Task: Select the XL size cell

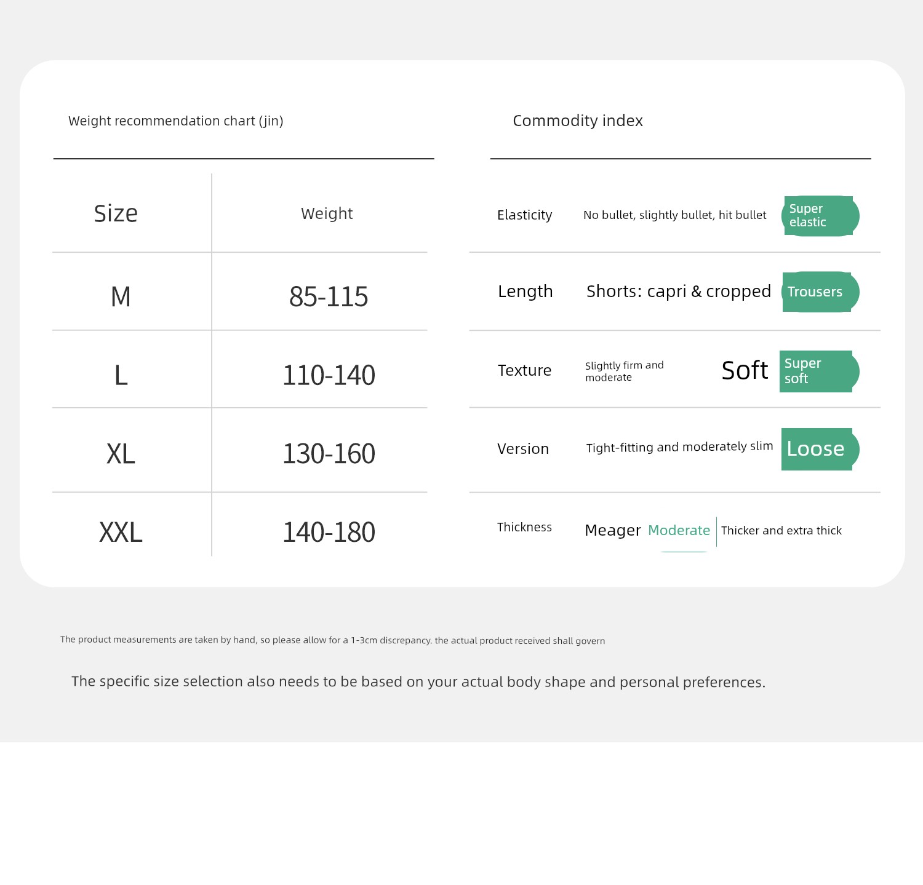Action: pos(121,454)
